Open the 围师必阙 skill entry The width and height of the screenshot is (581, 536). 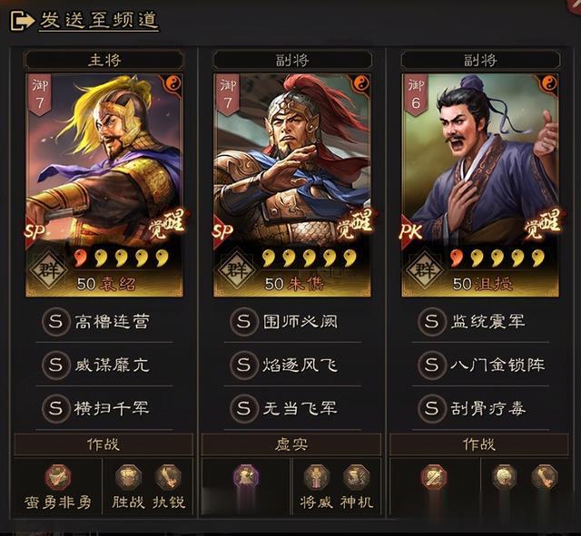click(x=292, y=321)
